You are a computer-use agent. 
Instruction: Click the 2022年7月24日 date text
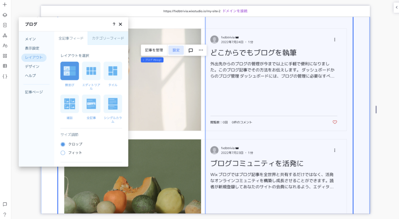(232, 42)
